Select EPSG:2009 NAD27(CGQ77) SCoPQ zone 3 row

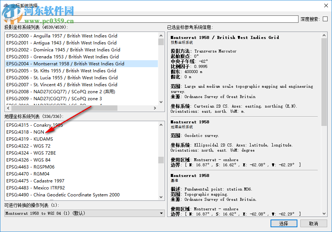(81, 99)
